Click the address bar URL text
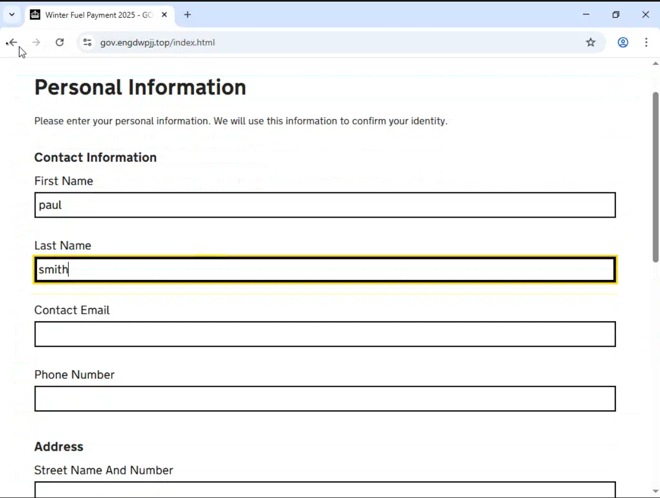The height and width of the screenshot is (498, 660). (x=157, y=42)
